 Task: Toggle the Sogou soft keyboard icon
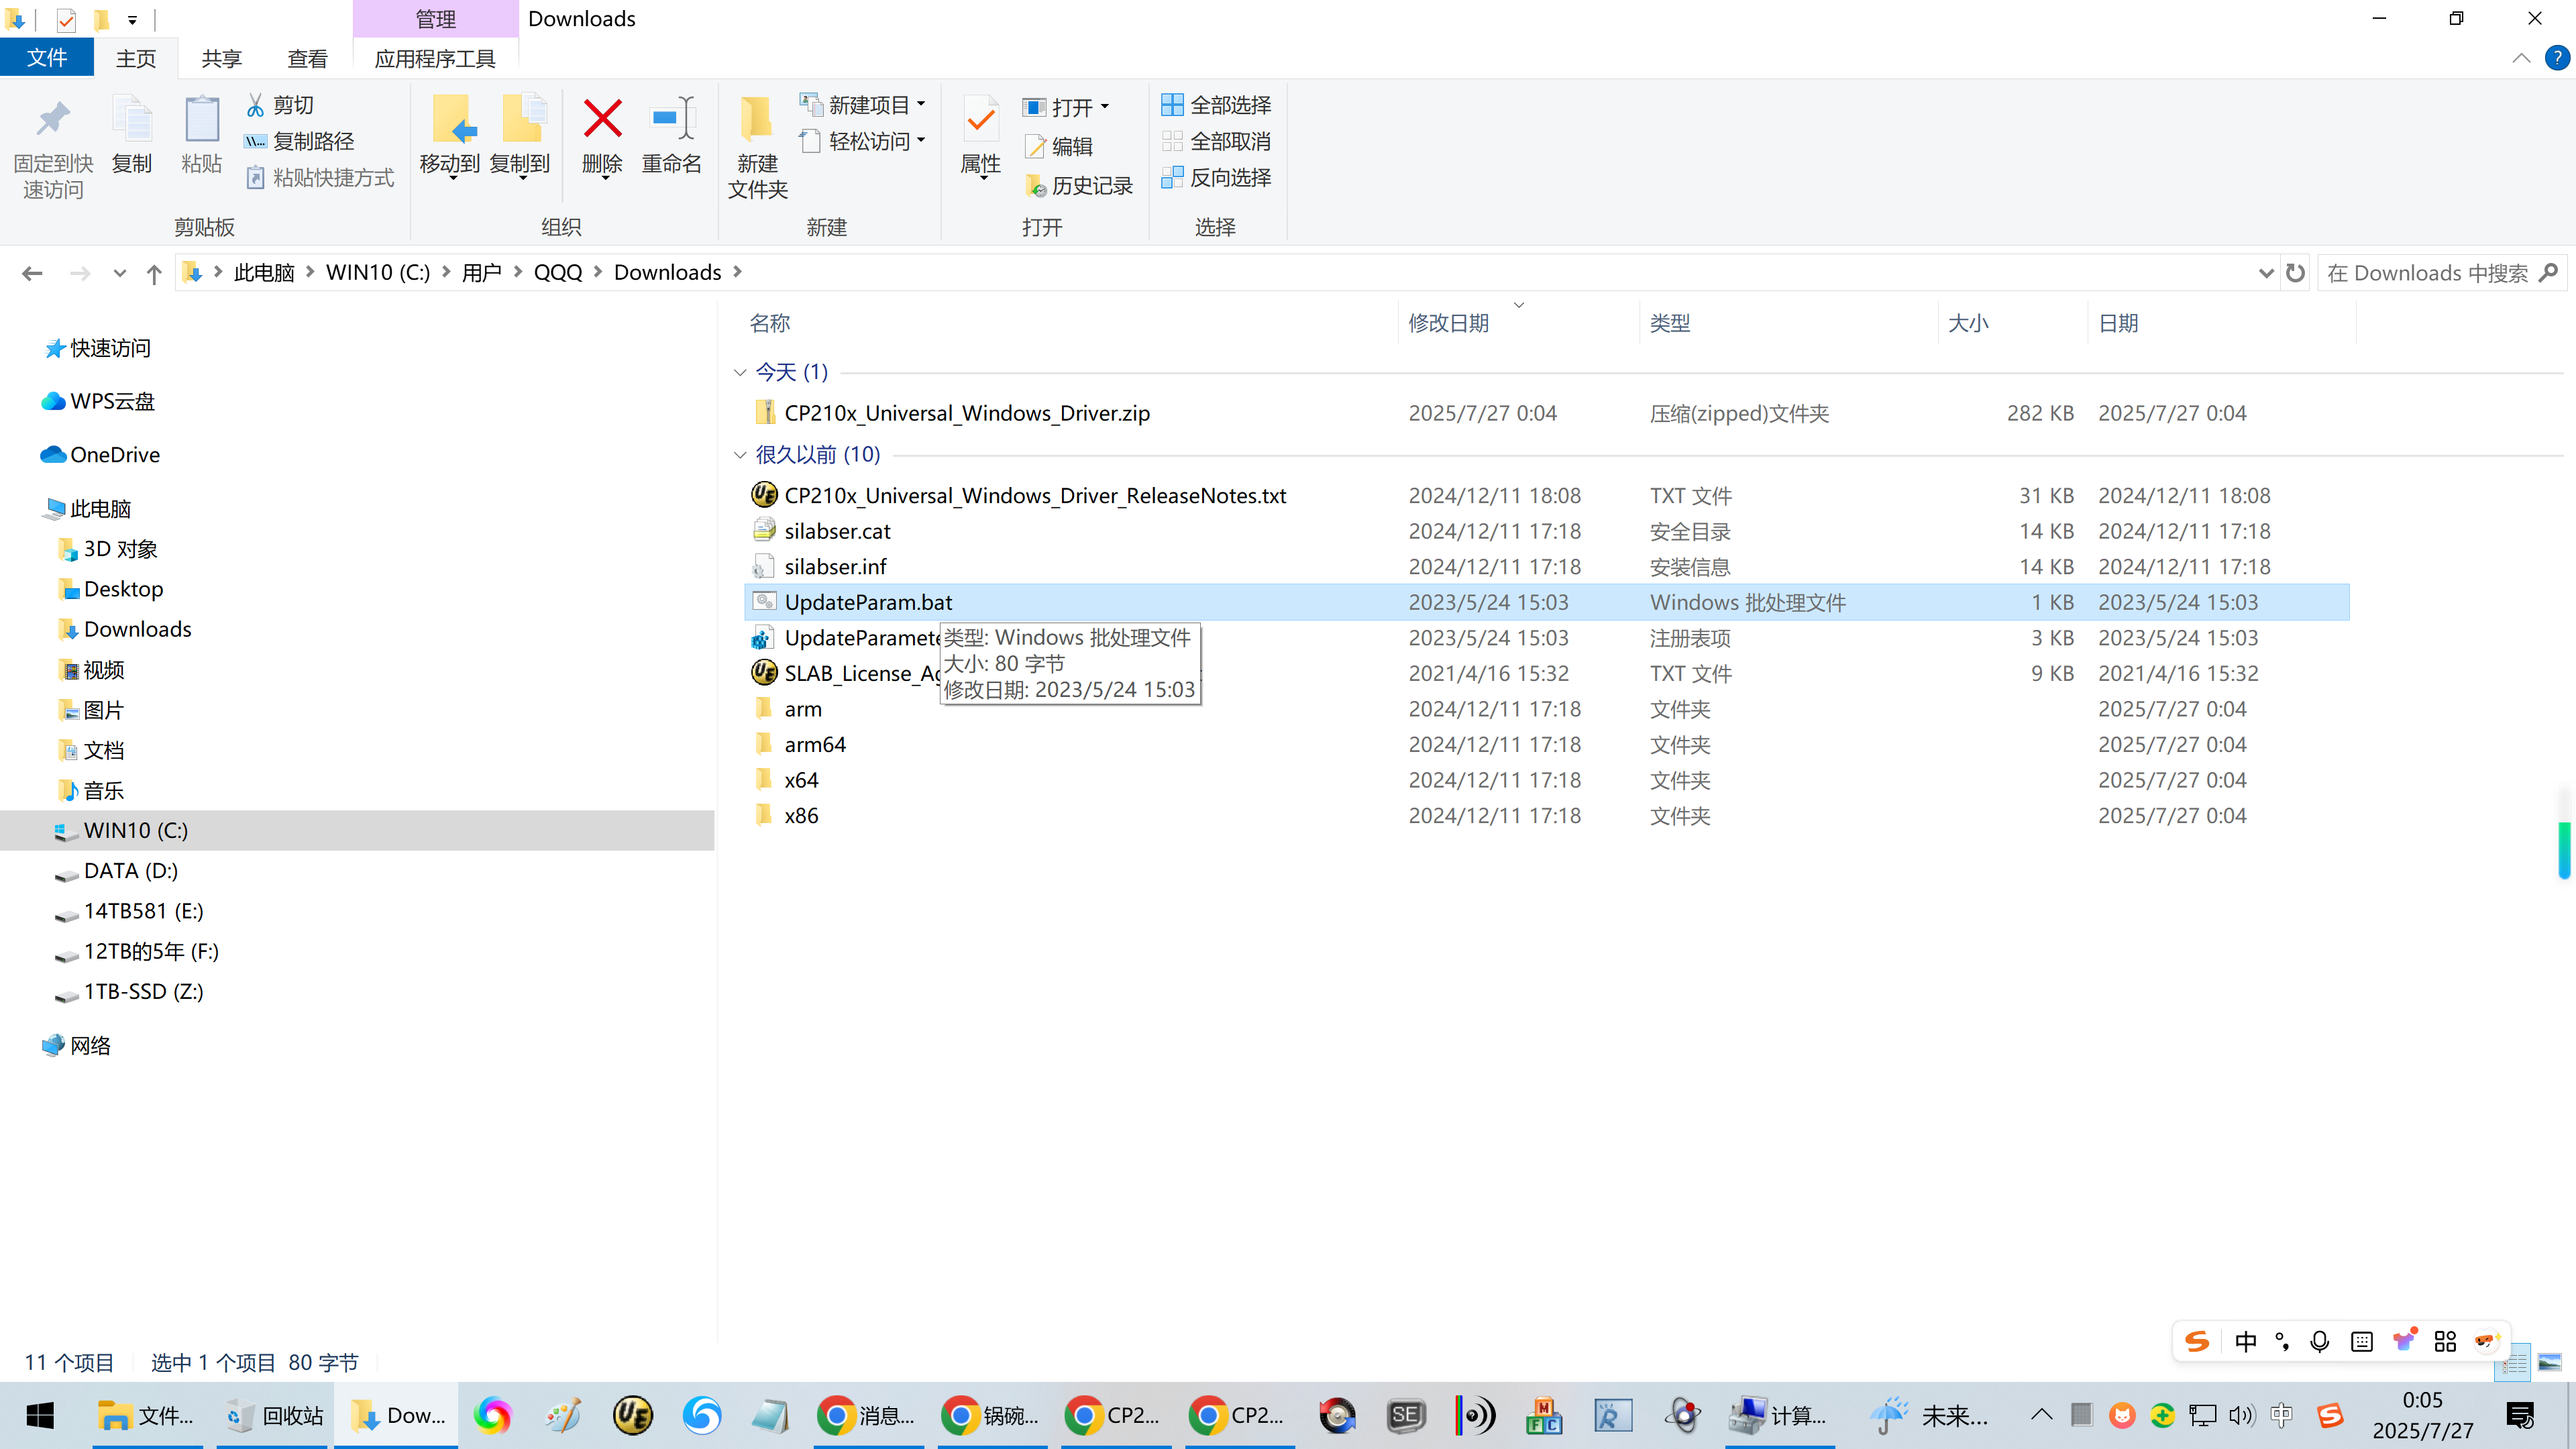click(2362, 1341)
